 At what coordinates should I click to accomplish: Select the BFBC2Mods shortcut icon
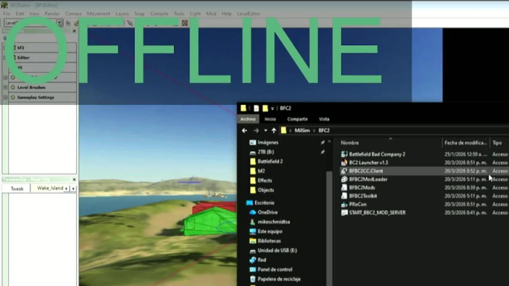[344, 187]
